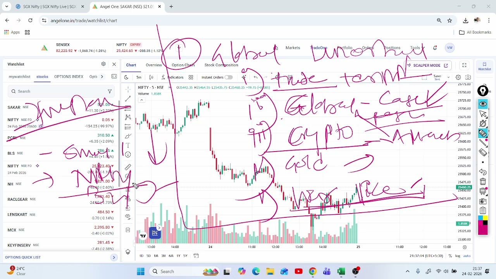Viewport: 496px width, 279px height.
Task: Expand the Options Quick List arrow
Action: (114, 257)
